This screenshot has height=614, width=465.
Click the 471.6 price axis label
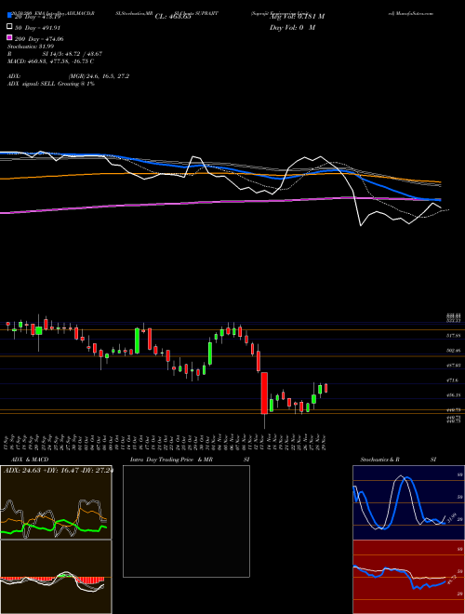[453, 380]
